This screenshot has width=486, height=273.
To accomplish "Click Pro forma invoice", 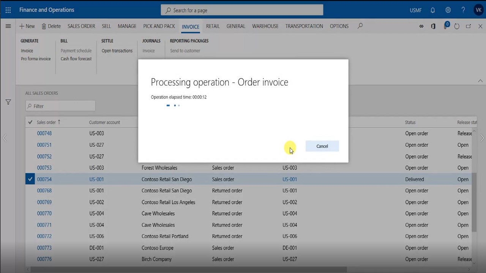I will pos(36,59).
